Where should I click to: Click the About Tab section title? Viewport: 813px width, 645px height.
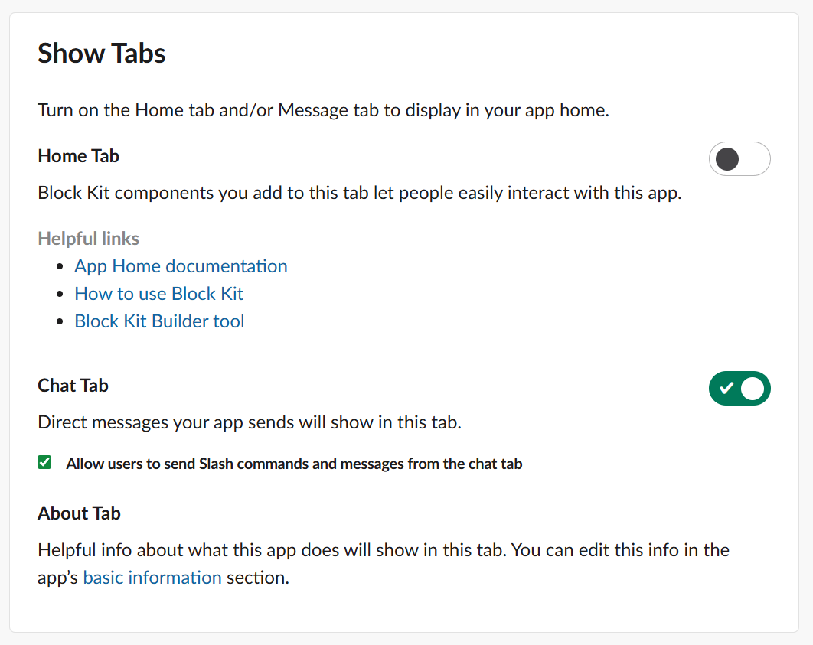tap(79, 513)
